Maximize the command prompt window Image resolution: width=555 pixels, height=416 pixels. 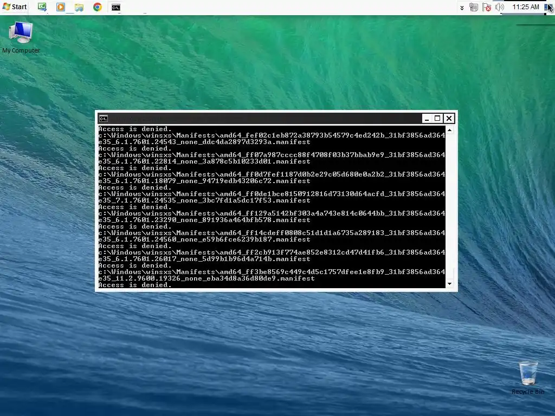point(437,119)
